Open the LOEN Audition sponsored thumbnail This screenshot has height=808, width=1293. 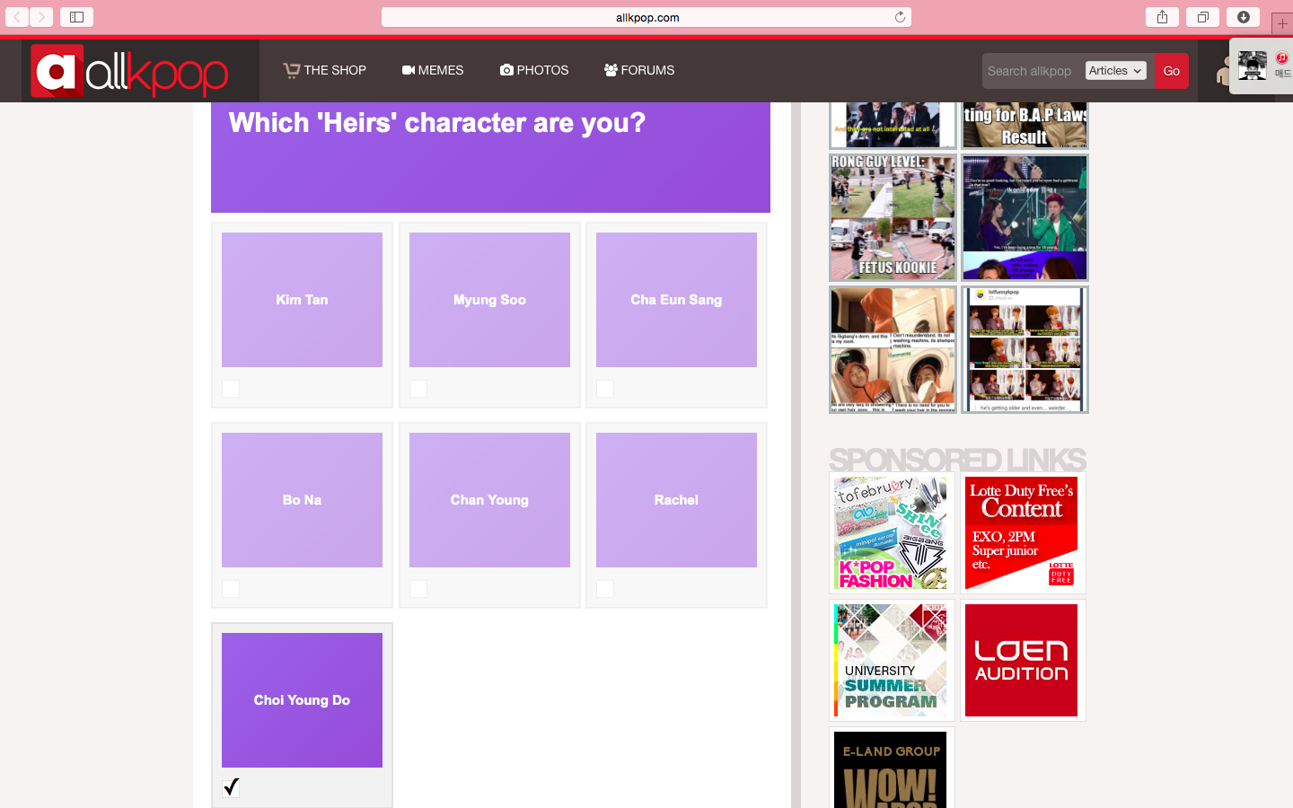point(1021,661)
